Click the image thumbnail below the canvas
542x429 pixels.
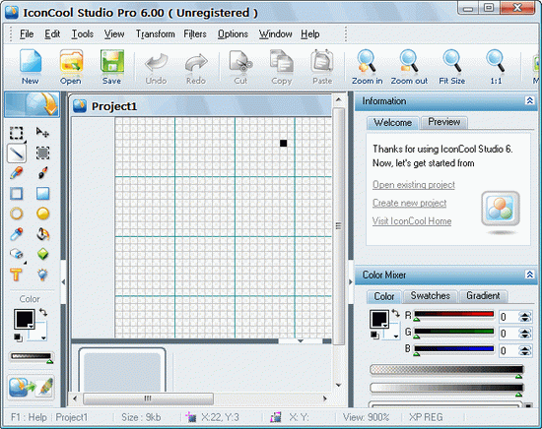122,370
